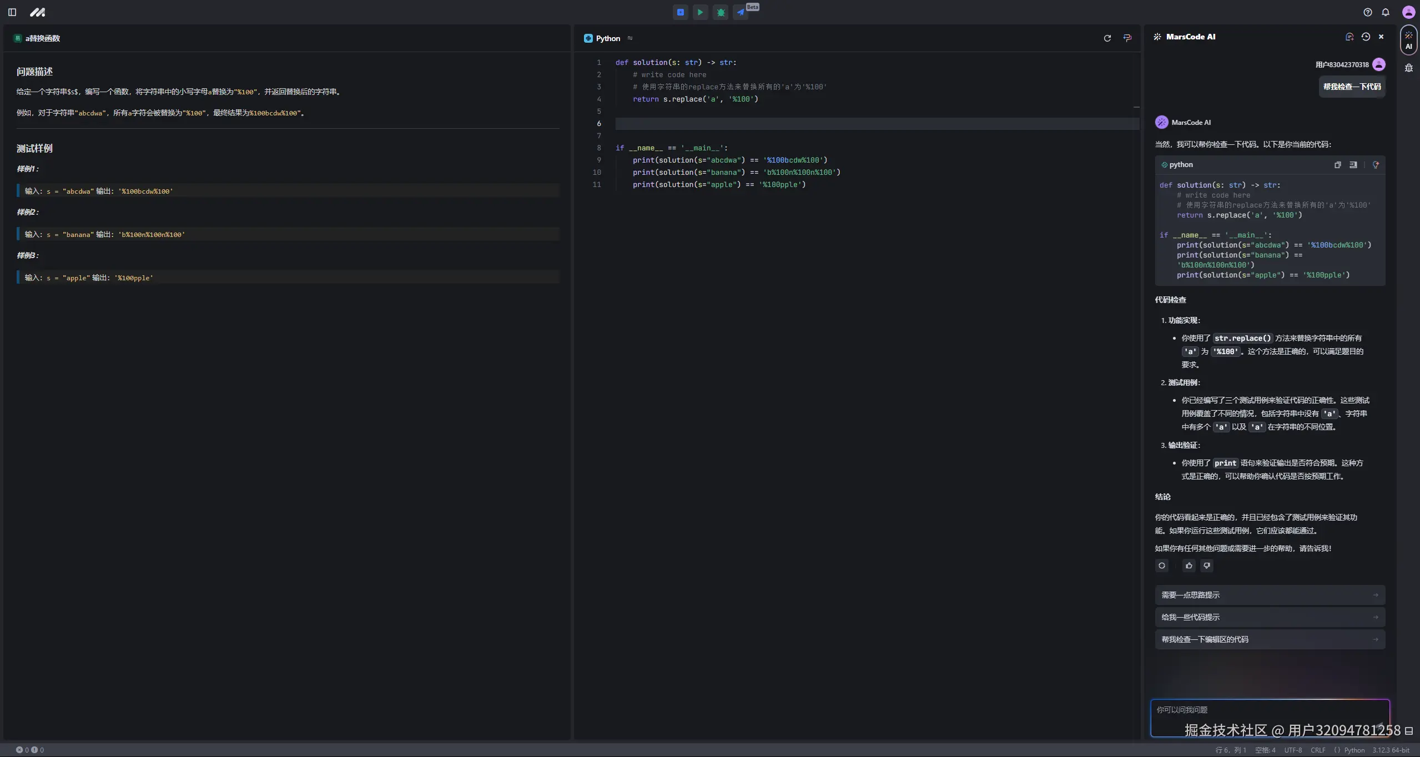Expand the 需要一点思路提示 suggestion
This screenshot has height=757, width=1420.
[1270, 595]
